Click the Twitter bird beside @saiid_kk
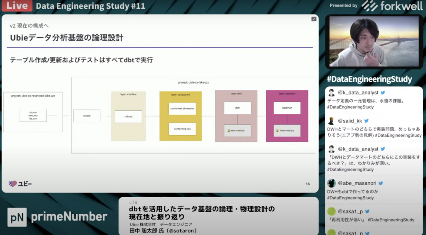Image resolution: width=426 pixels, height=235 pixels. [x=366, y=121]
